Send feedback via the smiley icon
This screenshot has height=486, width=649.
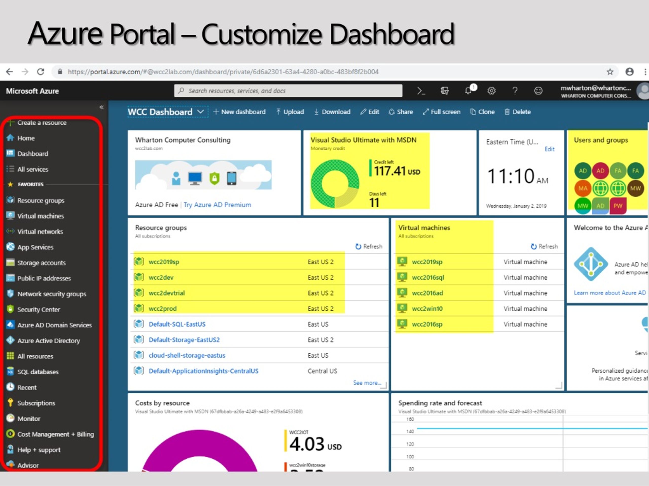[x=538, y=91]
